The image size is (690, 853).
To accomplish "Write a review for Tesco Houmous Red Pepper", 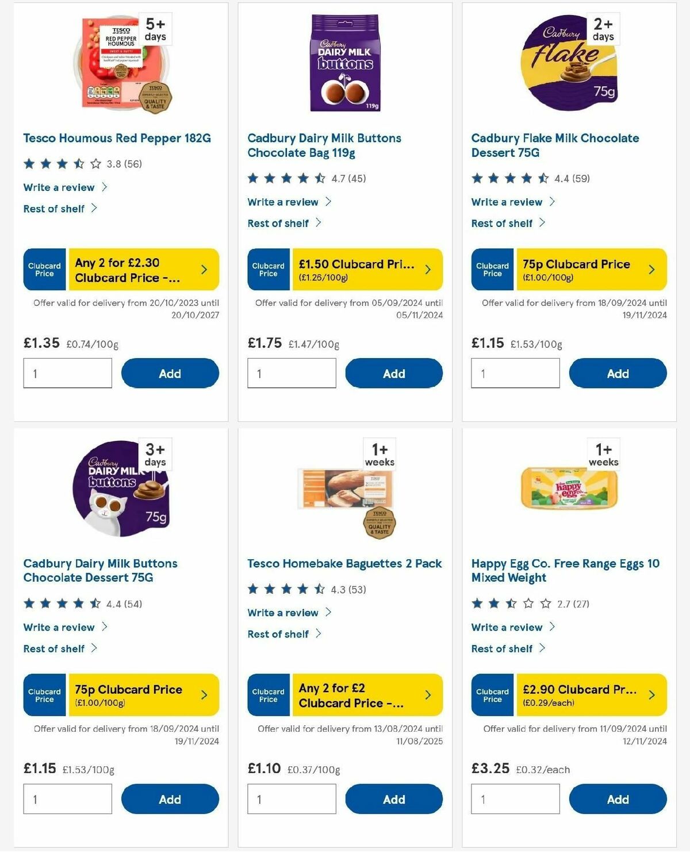I will [x=58, y=187].
